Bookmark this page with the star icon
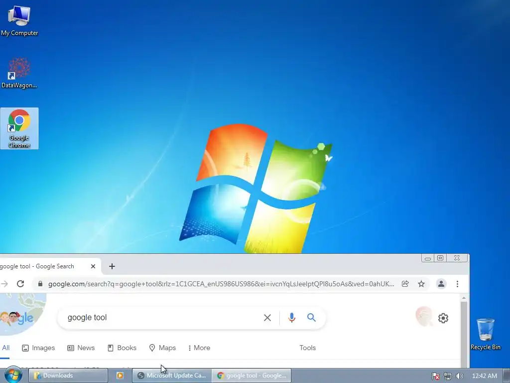Viewport: 510px width, 383px height. (x=421, y=284)
